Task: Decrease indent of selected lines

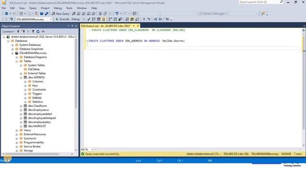Action: 155,19
